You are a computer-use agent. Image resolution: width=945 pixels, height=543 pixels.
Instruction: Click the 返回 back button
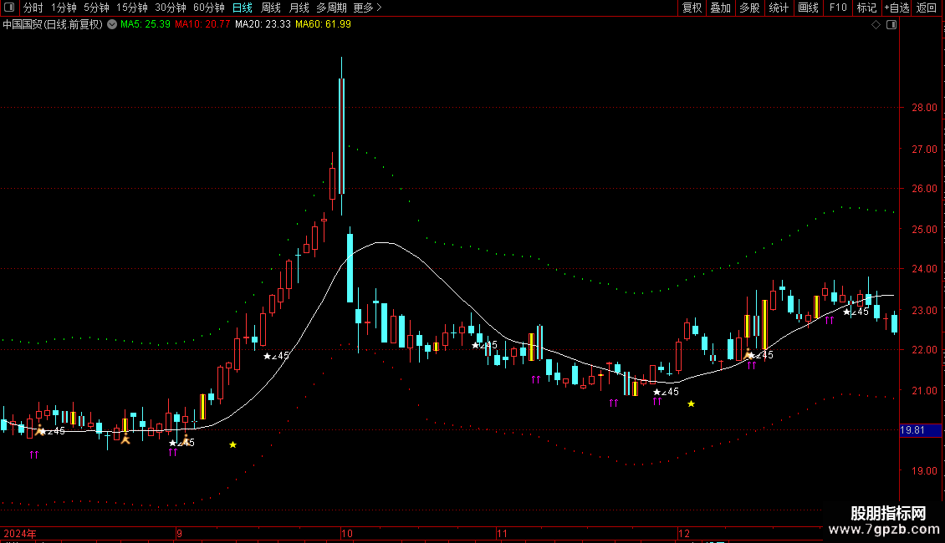click(x=927, y=8)
